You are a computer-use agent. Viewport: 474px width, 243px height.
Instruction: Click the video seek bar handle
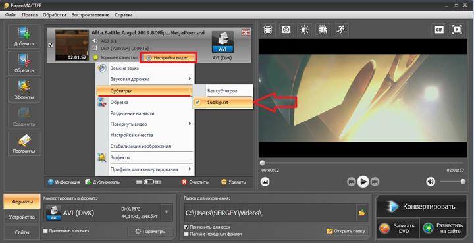point(263,163)
